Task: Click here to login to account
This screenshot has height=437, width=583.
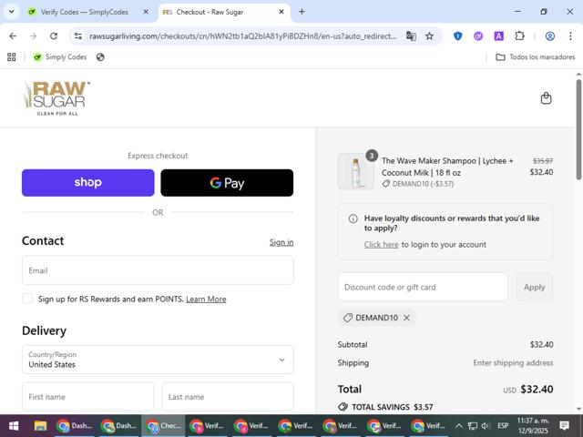Action: pos(381,245)
